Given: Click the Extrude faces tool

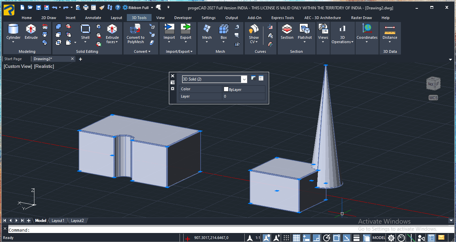Looking at the screenshot, I should tap(112, 33).
